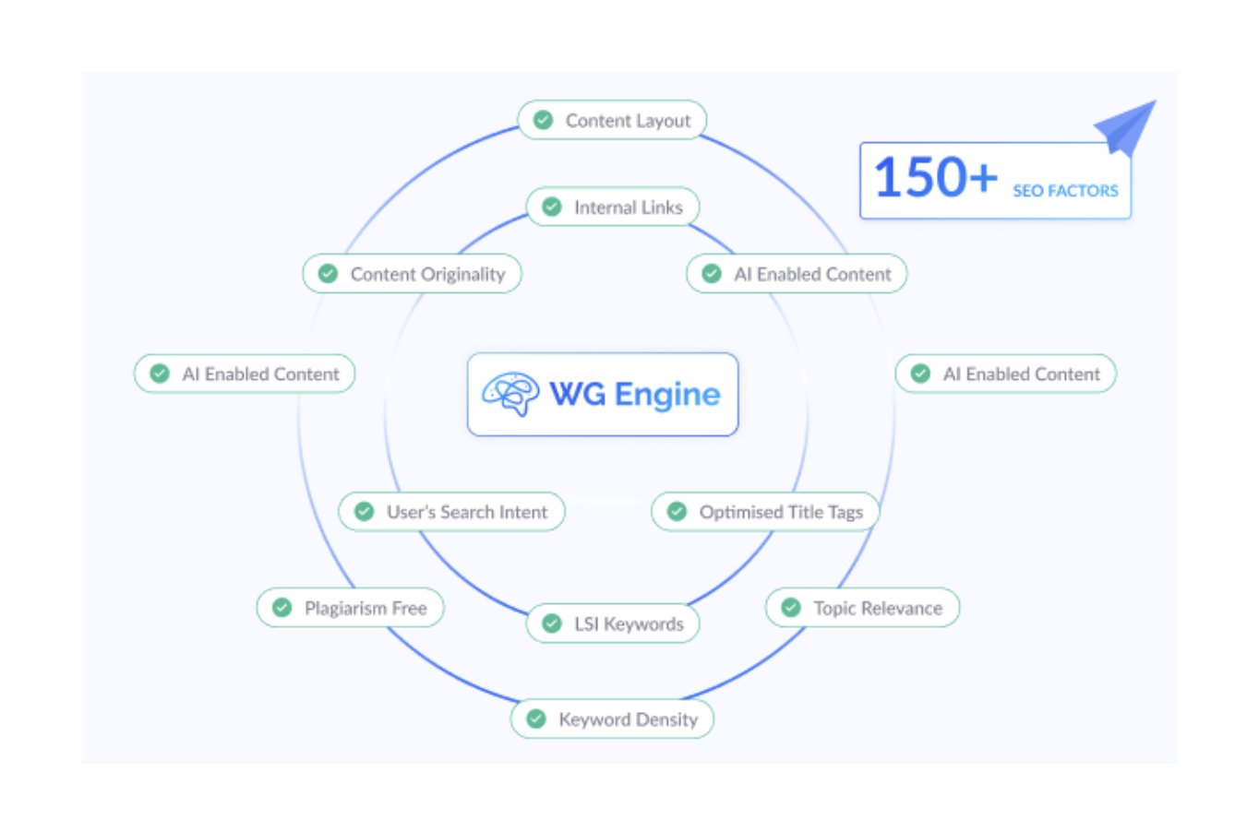Toggle the Content Originality checkmark

pos(328,274)
